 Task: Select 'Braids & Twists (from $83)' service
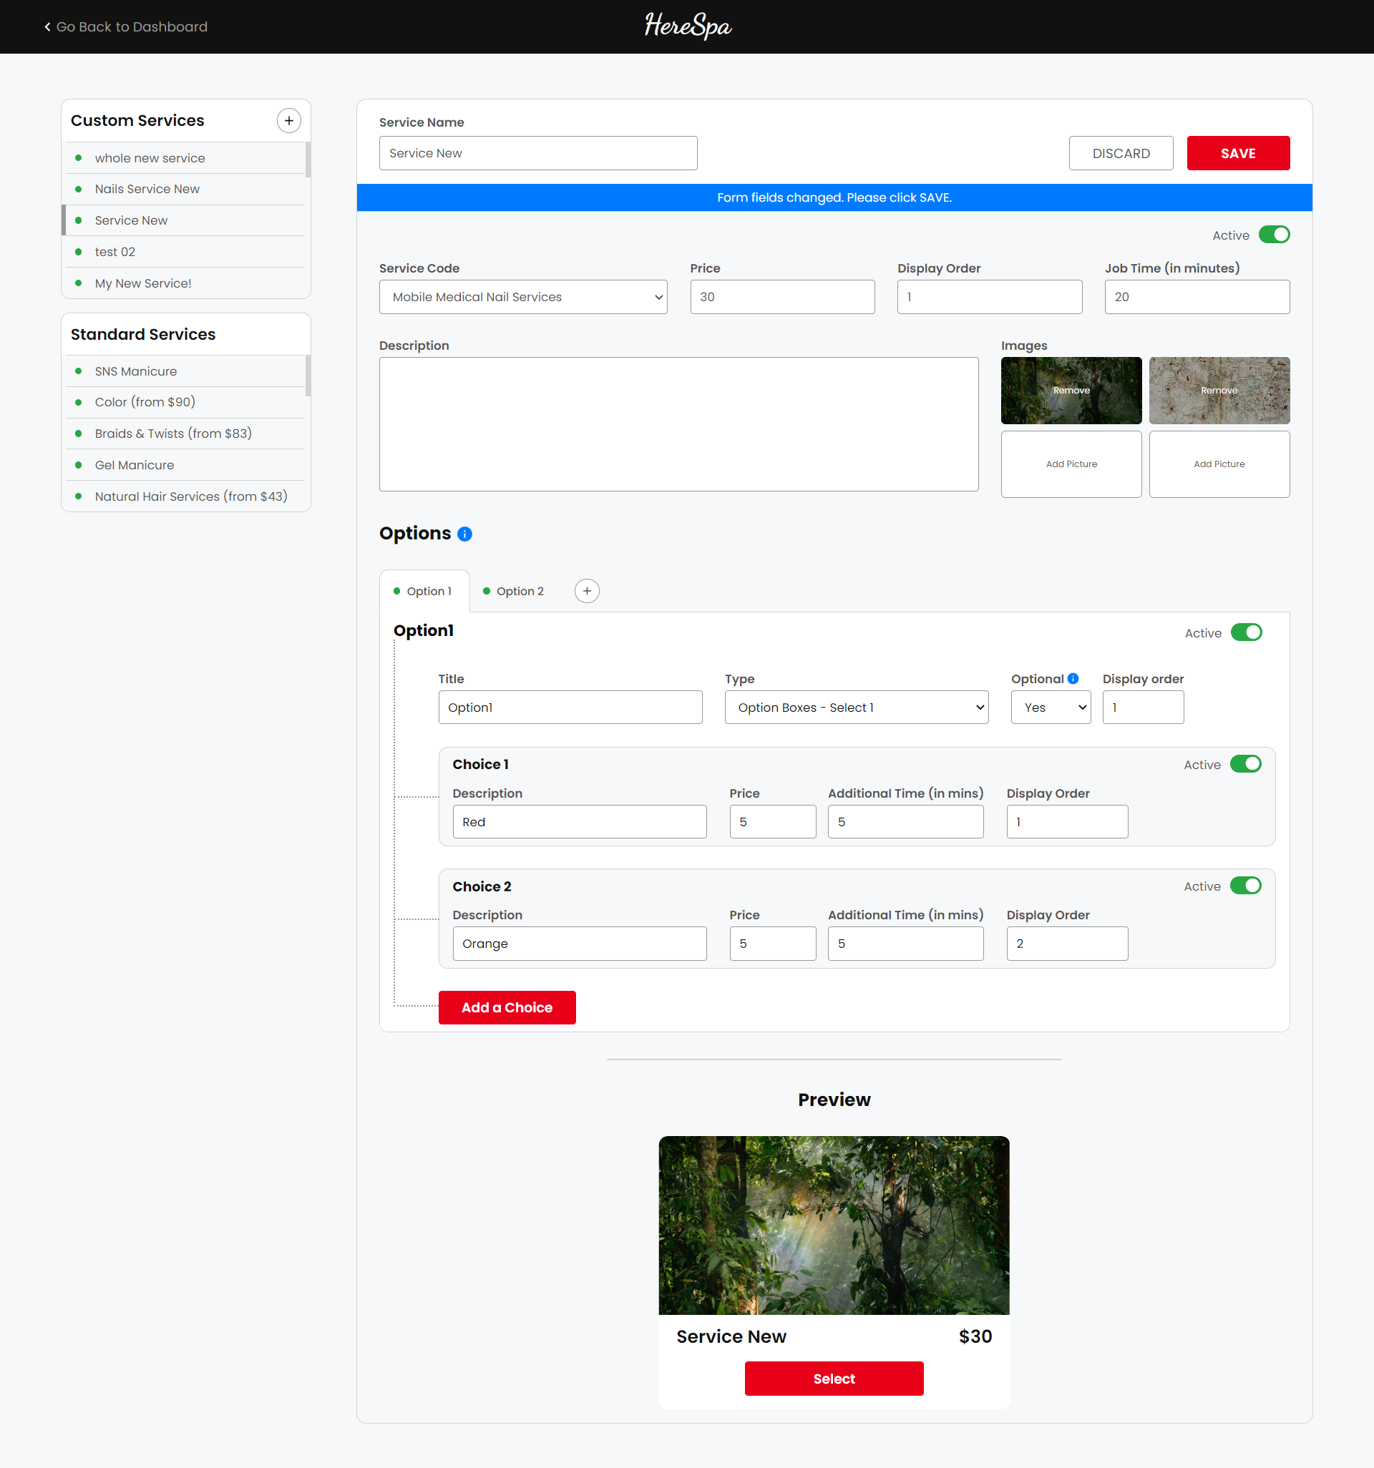pyautogui.click(x=185, y=434)
